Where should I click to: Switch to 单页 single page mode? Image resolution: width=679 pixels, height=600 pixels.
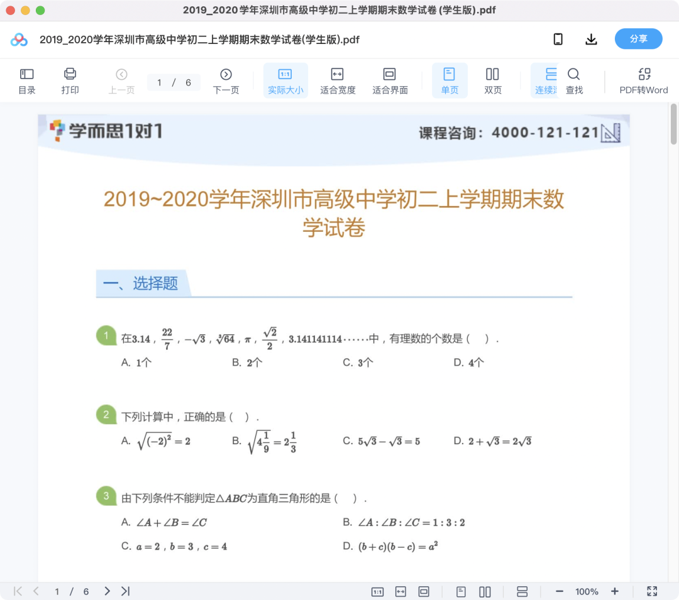click(x=450, y=81)
